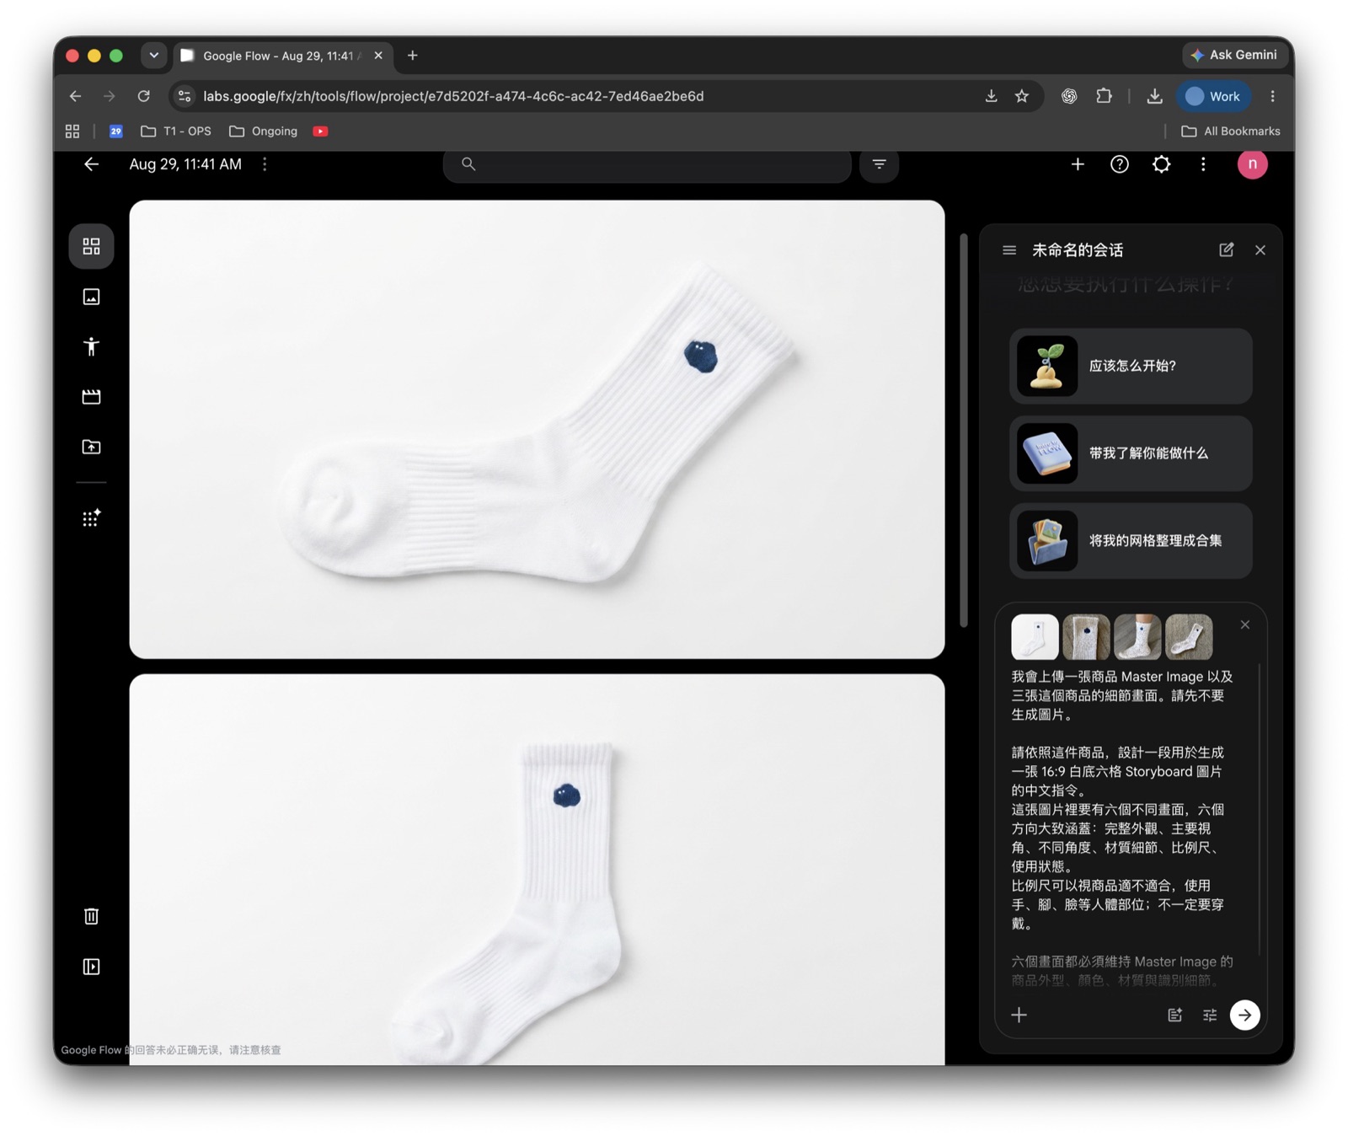
Task: Open the images section in sidebar
Action: tap(91, 297)
